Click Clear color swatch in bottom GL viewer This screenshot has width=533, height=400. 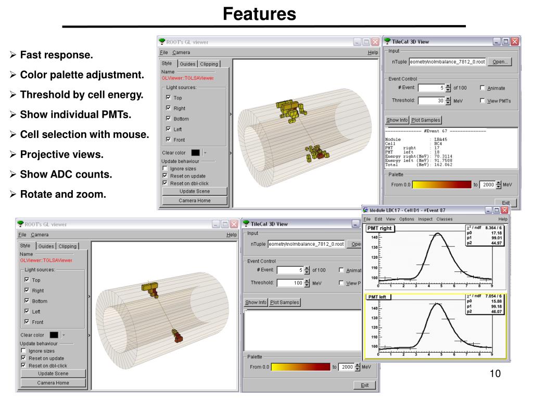point(54,335)
